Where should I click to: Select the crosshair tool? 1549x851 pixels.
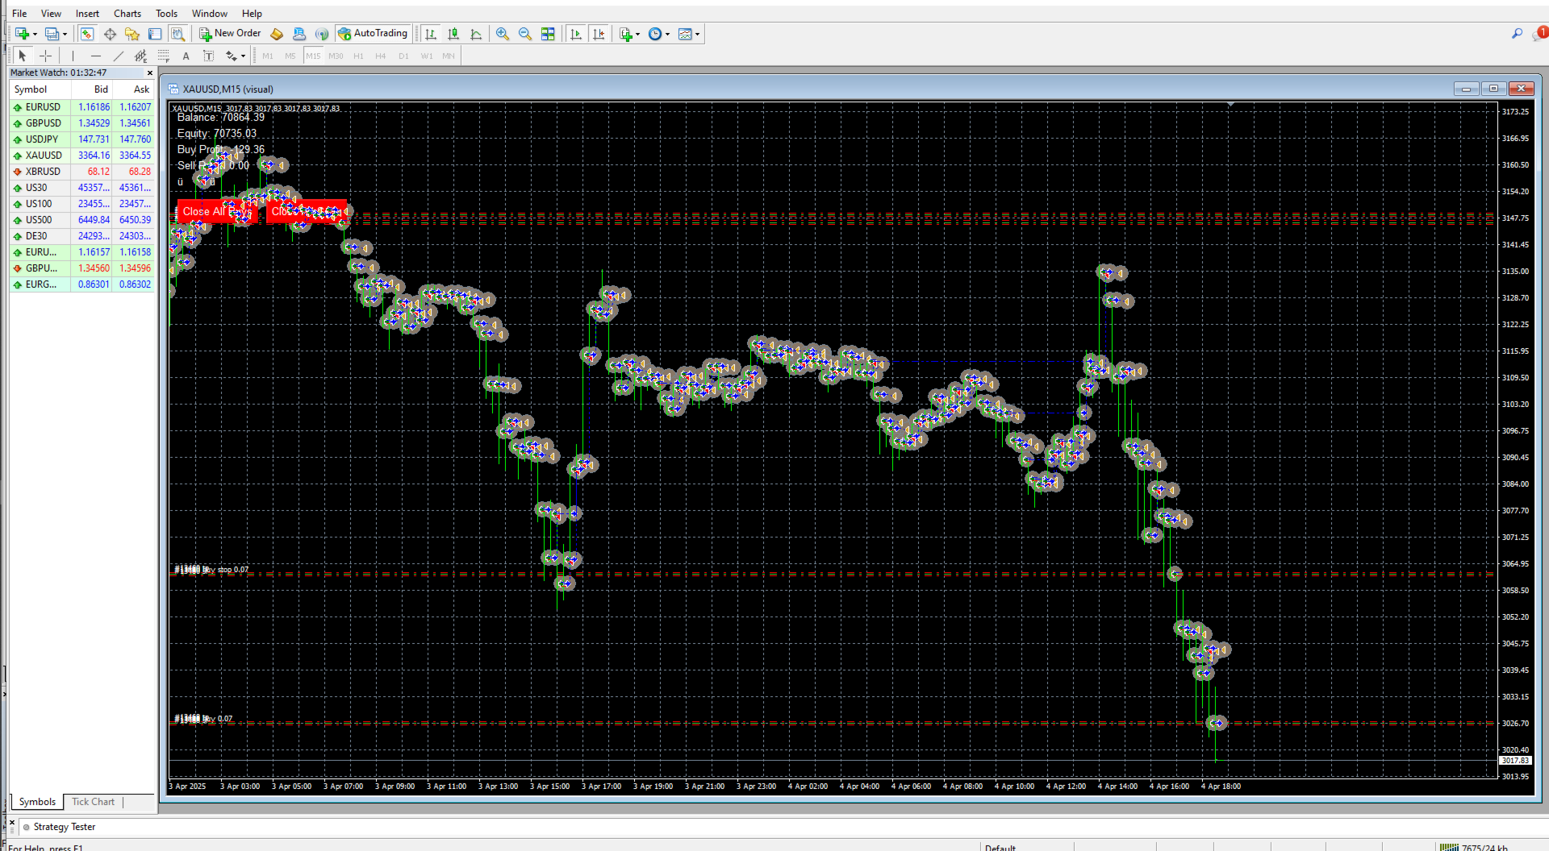click(45, 56)
